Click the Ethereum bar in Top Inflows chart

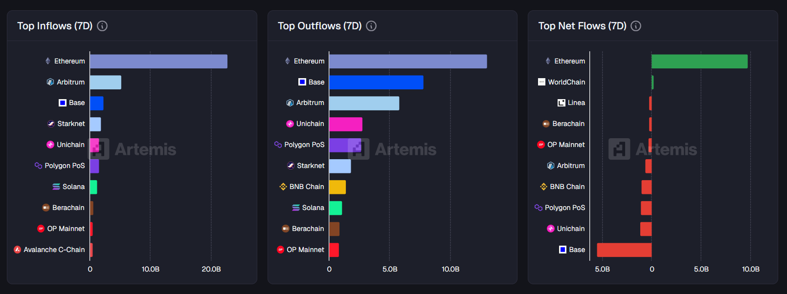[158, 62]
